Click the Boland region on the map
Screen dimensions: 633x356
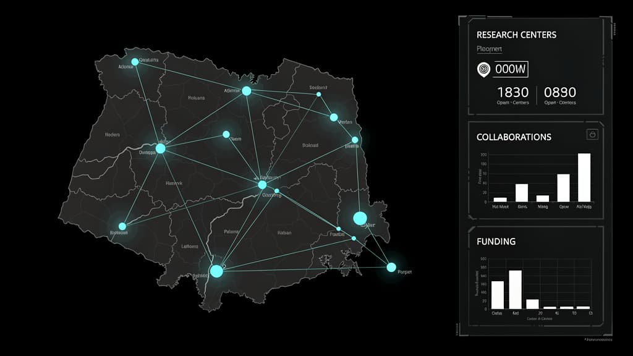coord(310,145)
